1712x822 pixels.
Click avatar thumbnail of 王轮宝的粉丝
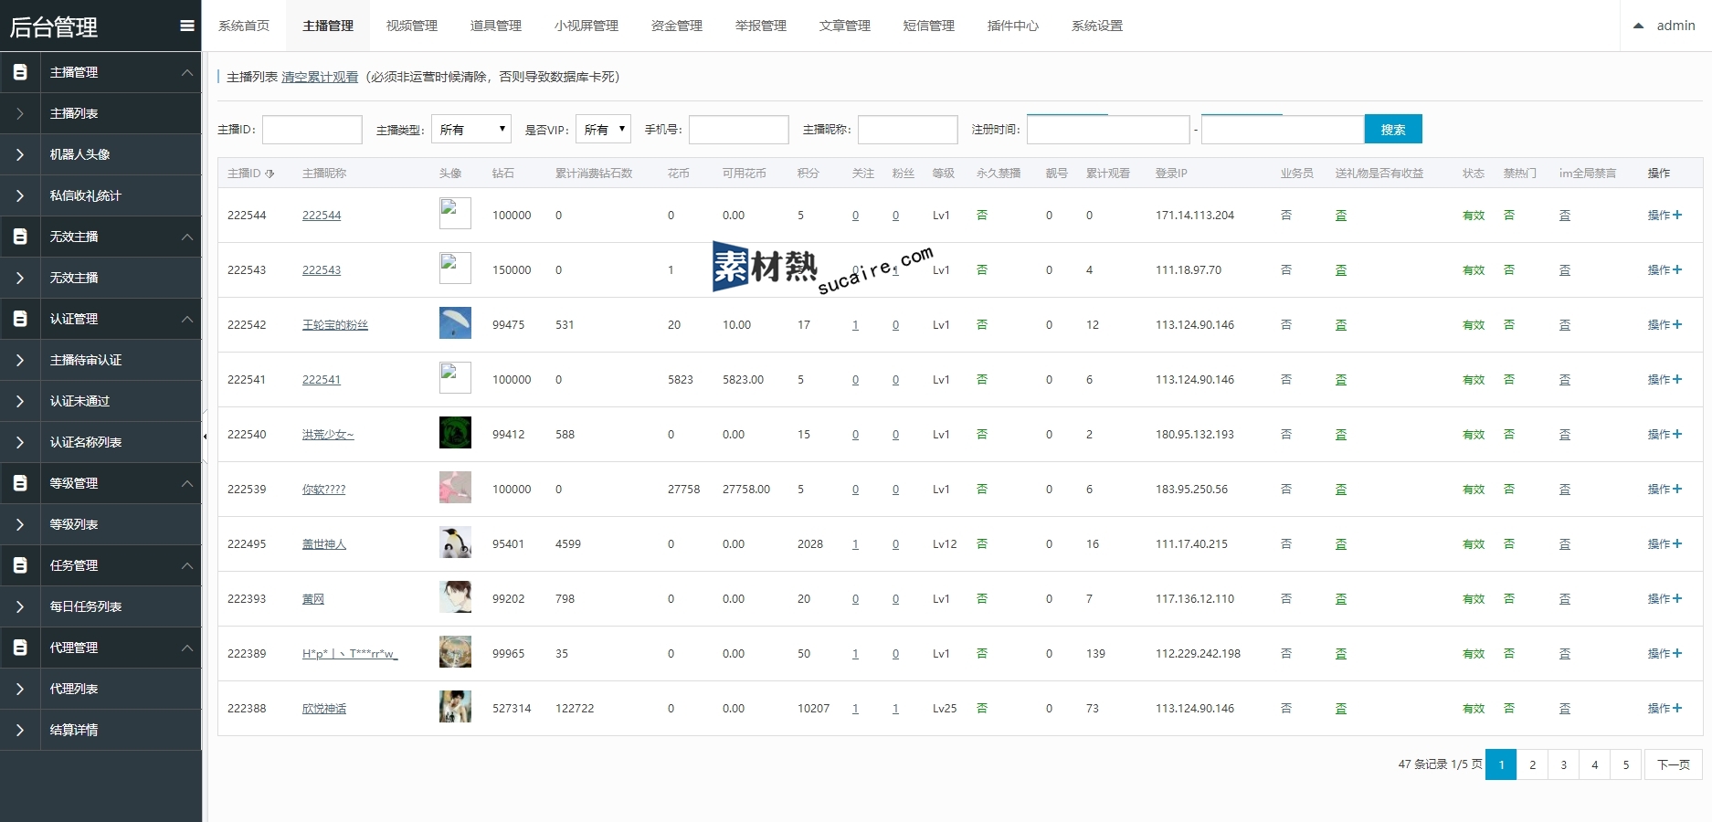455,323
